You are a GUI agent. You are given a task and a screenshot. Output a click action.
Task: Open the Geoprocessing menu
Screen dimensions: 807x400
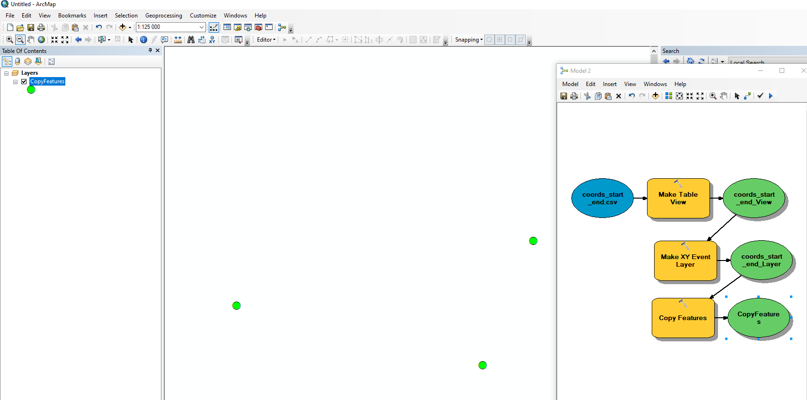tap(163, 16)
